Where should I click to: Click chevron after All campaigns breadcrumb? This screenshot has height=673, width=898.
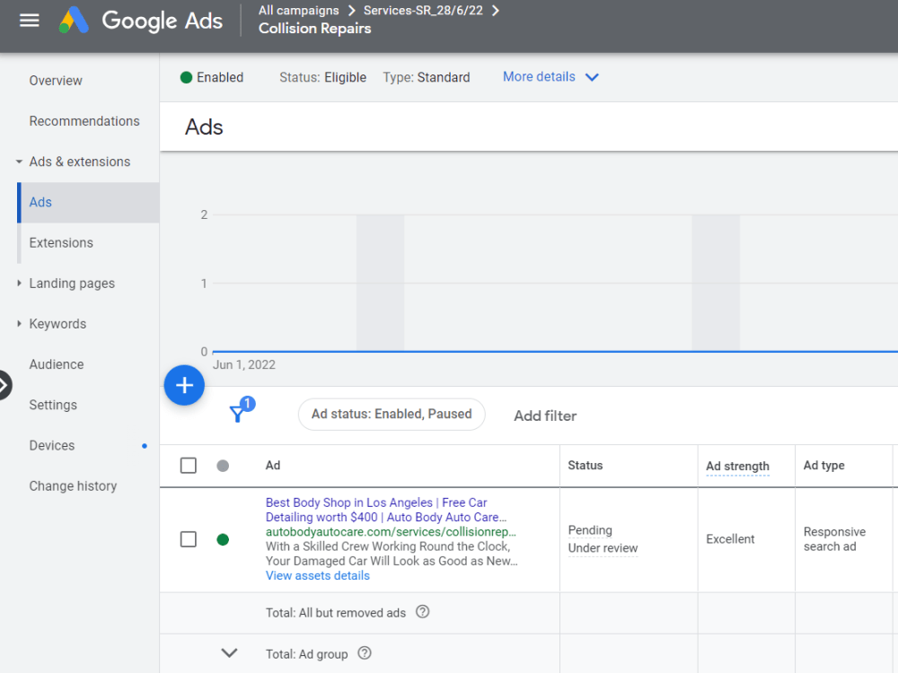[352, 11]
